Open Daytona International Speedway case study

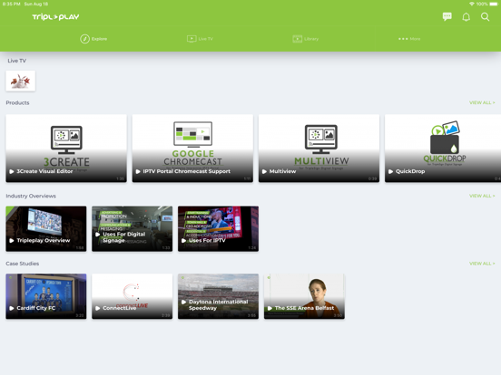[x=218, y=296]
